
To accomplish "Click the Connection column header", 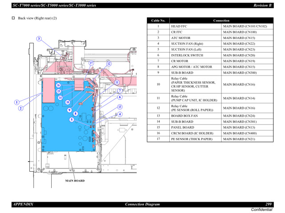I will click(221, 20).
